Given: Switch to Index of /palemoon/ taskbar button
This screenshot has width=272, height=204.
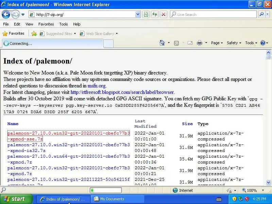Looking at the screenshot, I should [x=63, y=199].
